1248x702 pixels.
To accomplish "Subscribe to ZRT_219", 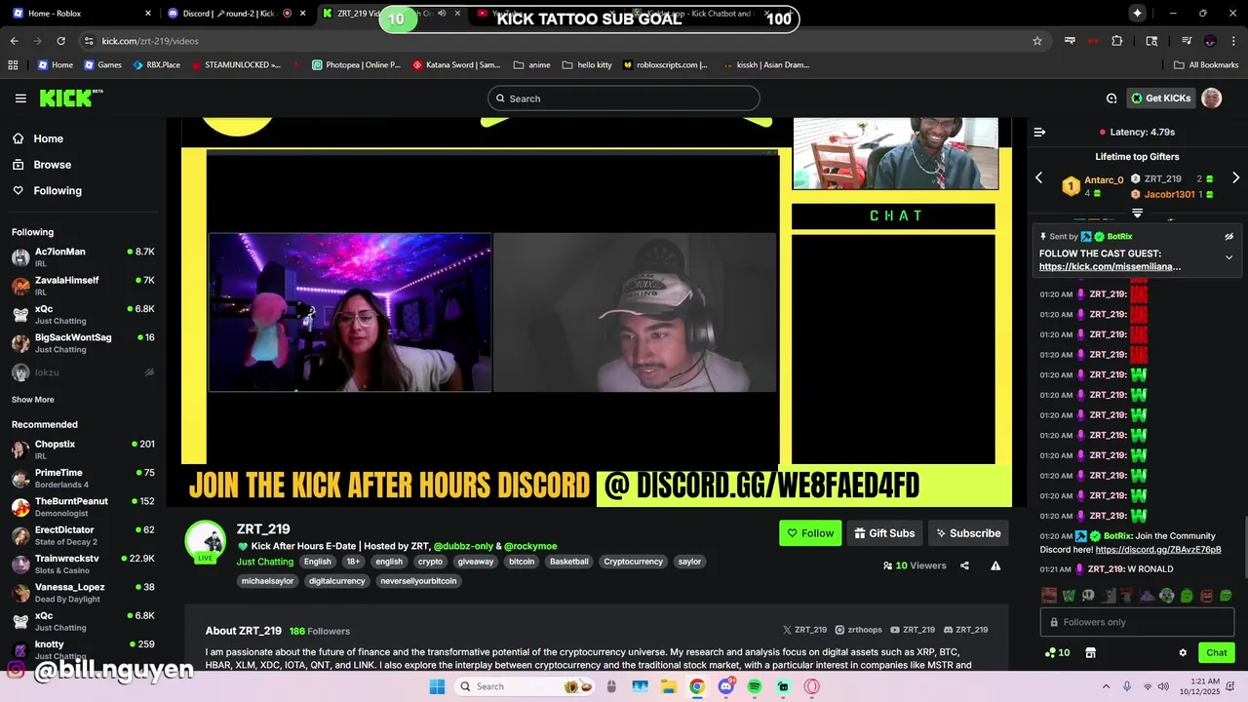I will click(968, 533).
